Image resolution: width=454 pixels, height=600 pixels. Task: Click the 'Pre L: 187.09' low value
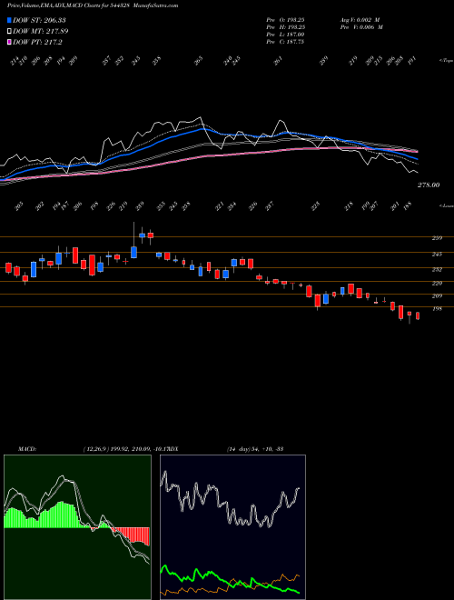tap(285, 35)
